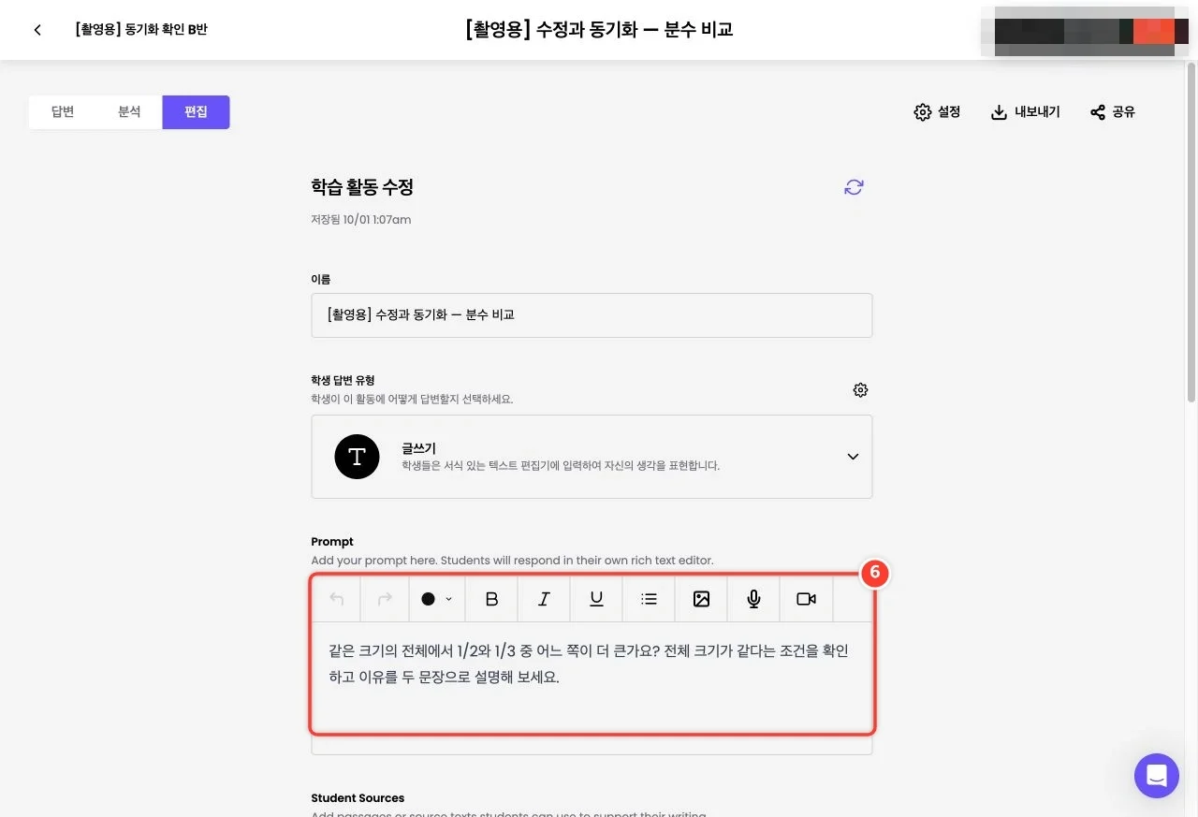Screen dimensions: 1198x817
Task: Select the 편집 tab
Action: pos(196,112)
